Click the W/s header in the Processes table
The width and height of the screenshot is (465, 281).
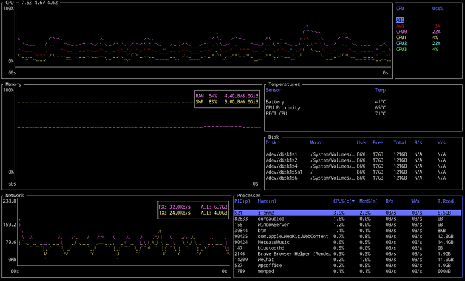(415, 201)
